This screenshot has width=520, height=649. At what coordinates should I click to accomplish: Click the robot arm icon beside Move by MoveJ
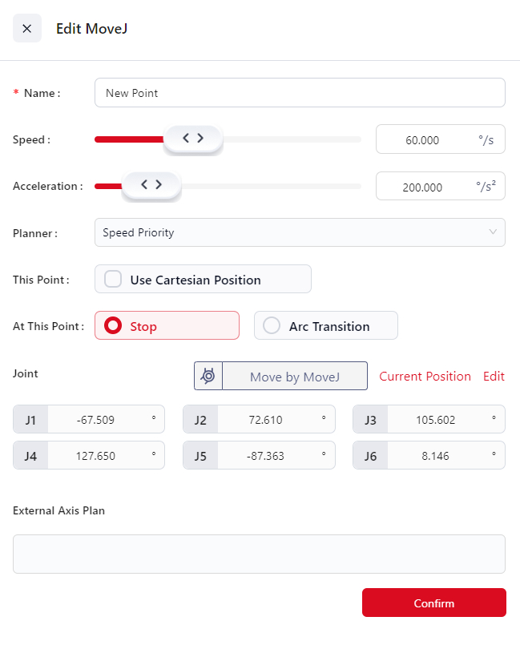[208, 376]
